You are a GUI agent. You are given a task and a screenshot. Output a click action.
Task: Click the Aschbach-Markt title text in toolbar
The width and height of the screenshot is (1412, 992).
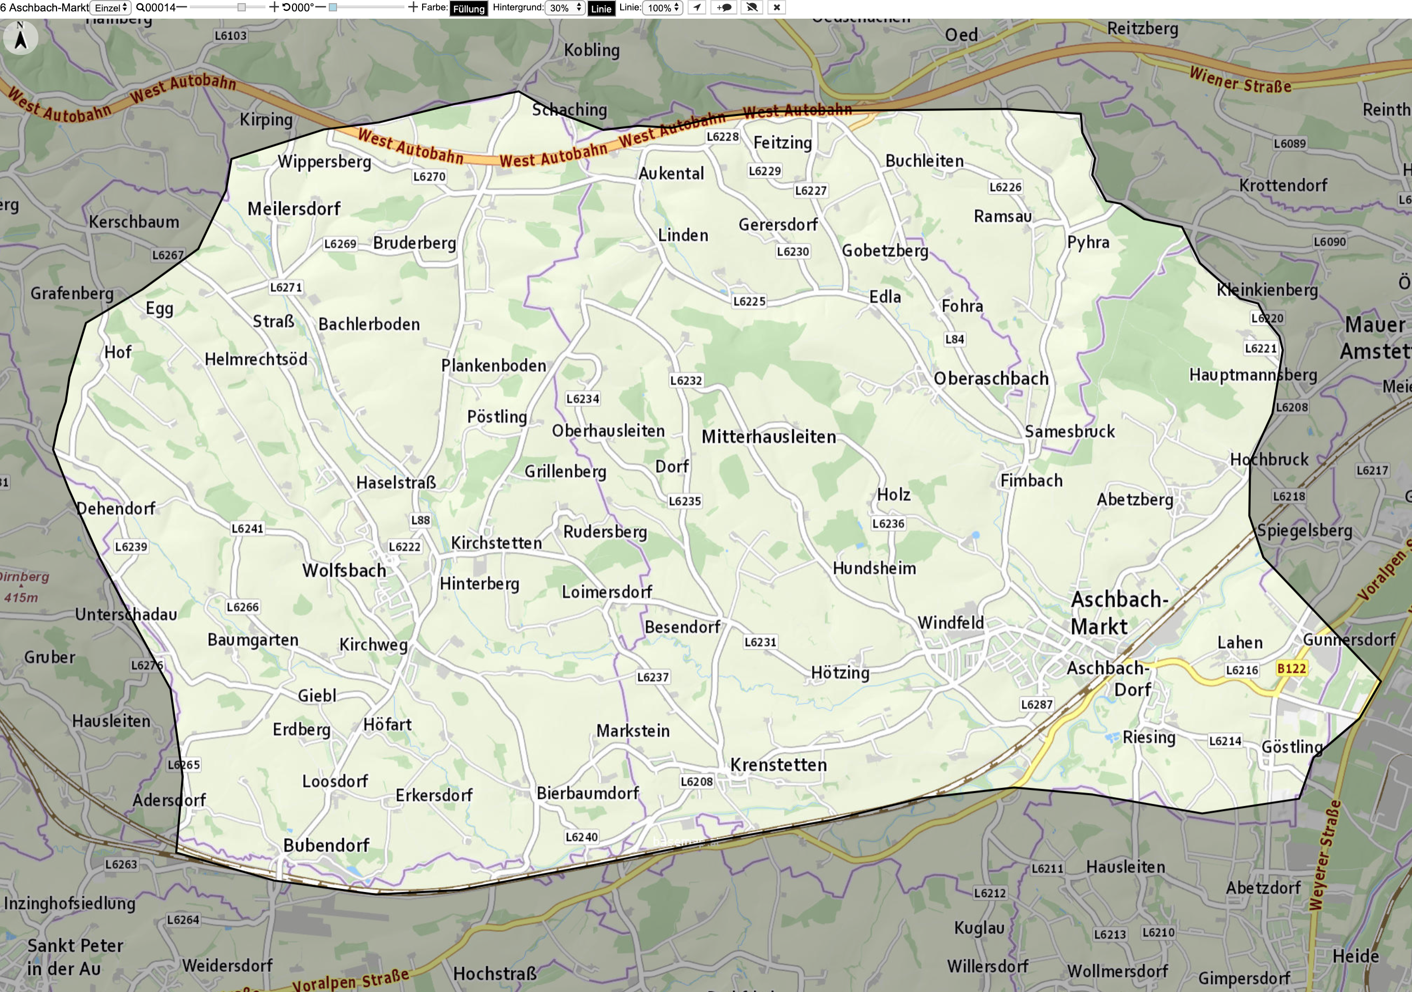[49, 7]
